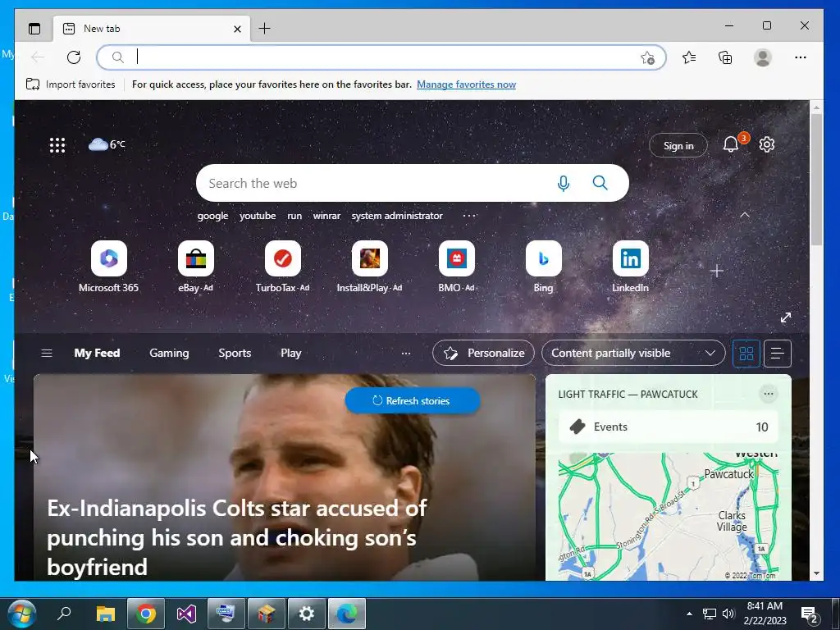
Task: Add this page to favorites star icon
Action: point(647,57)
